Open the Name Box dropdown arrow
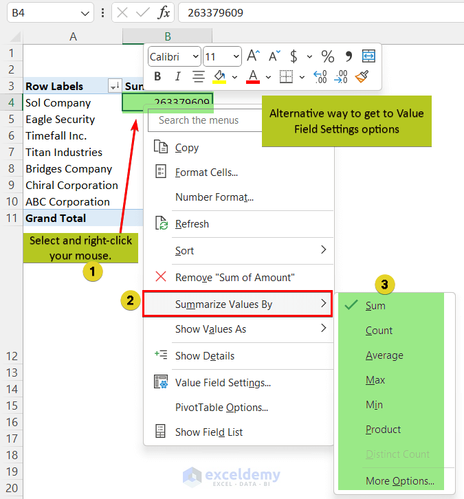This screenshot has width=464, height=499. [x=85, y=13]
